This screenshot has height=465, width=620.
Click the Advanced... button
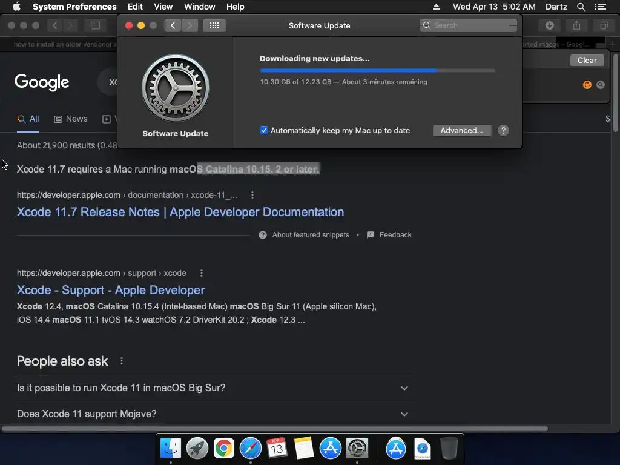(462, 131)
